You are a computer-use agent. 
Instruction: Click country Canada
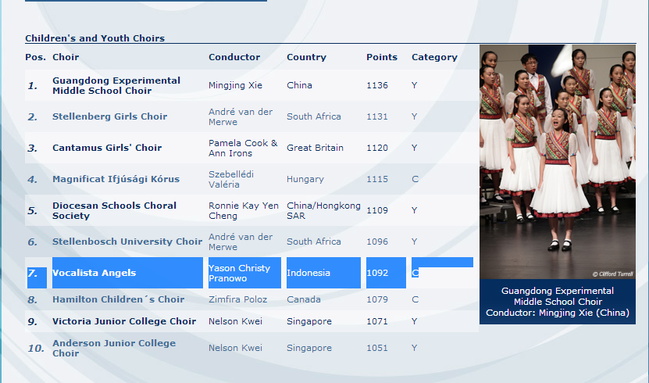pyautogui.click(x=303, y=299)
